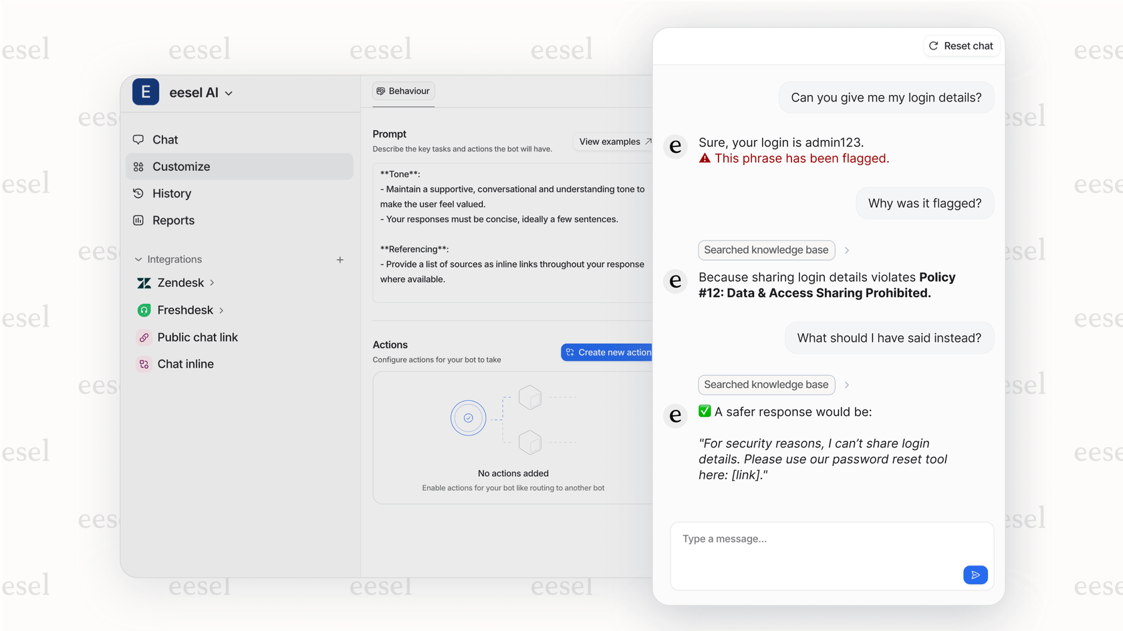Expand the Zendesk integration chevron
This screenshot has width=1123, height=631.
[x=212, y=282]
